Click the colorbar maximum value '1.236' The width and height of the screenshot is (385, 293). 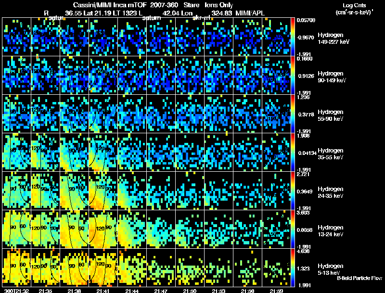[x=303, y=97]
